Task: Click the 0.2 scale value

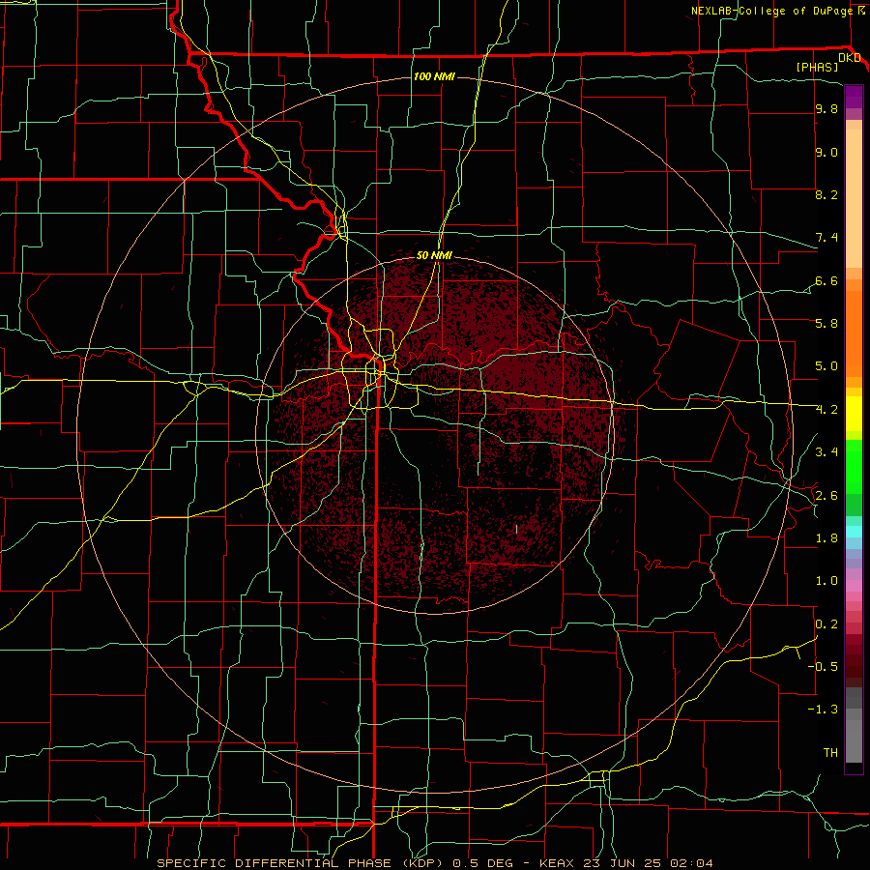Action: coord(826,624)
